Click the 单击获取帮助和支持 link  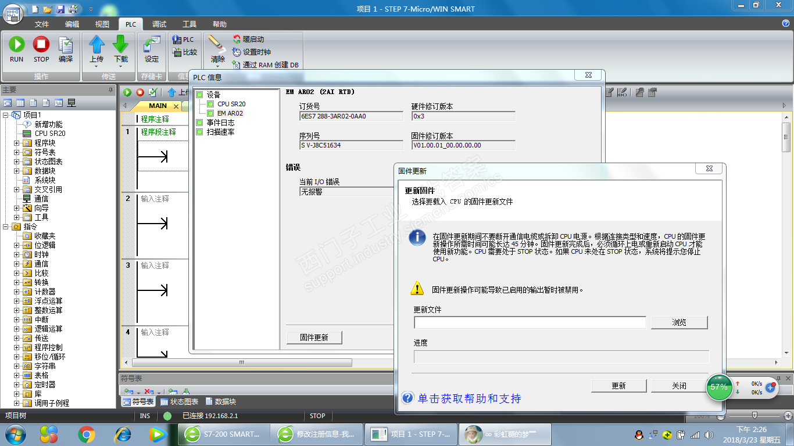tap(470, 398)
